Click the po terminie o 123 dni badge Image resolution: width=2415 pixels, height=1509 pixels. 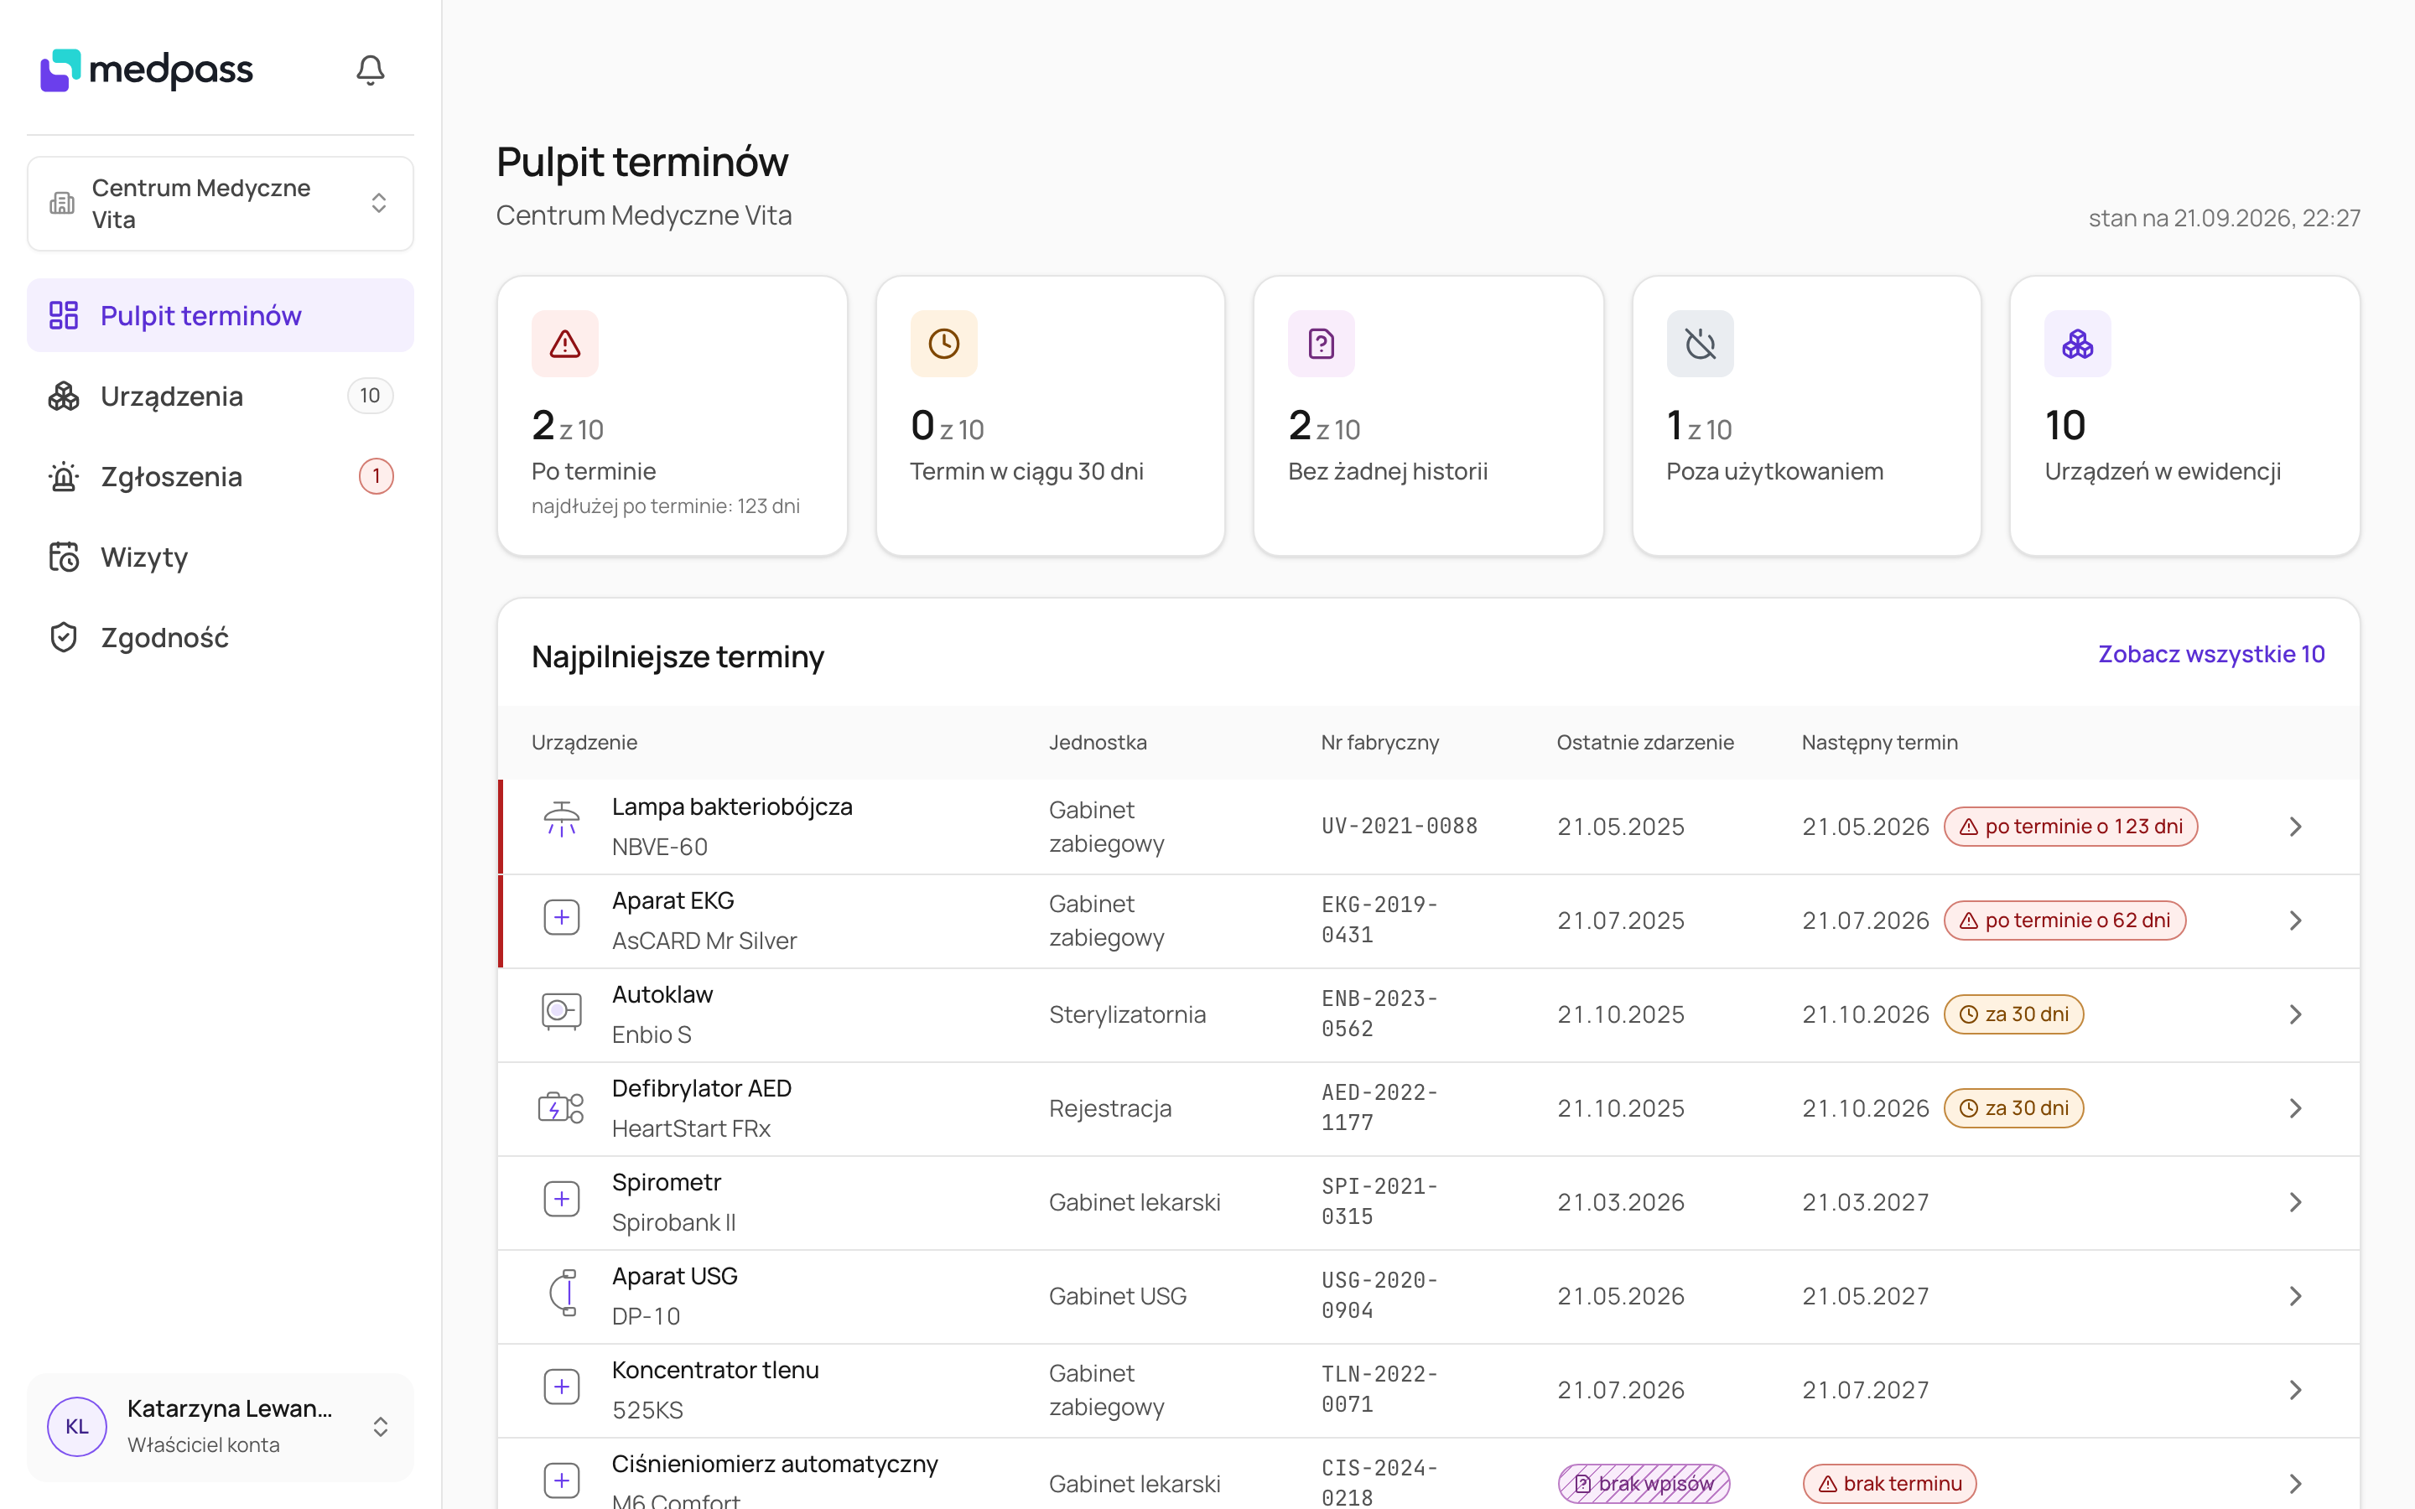pos(2070,827)
